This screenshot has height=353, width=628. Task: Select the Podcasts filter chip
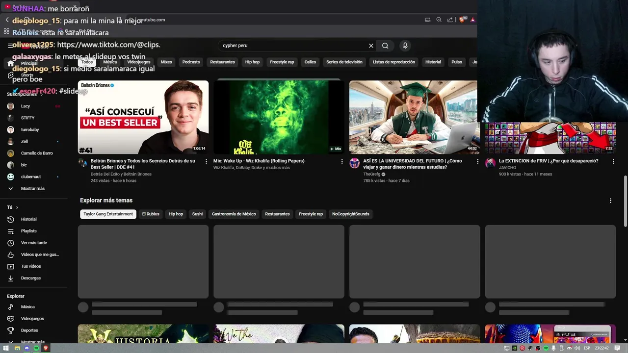pos(191,62)
